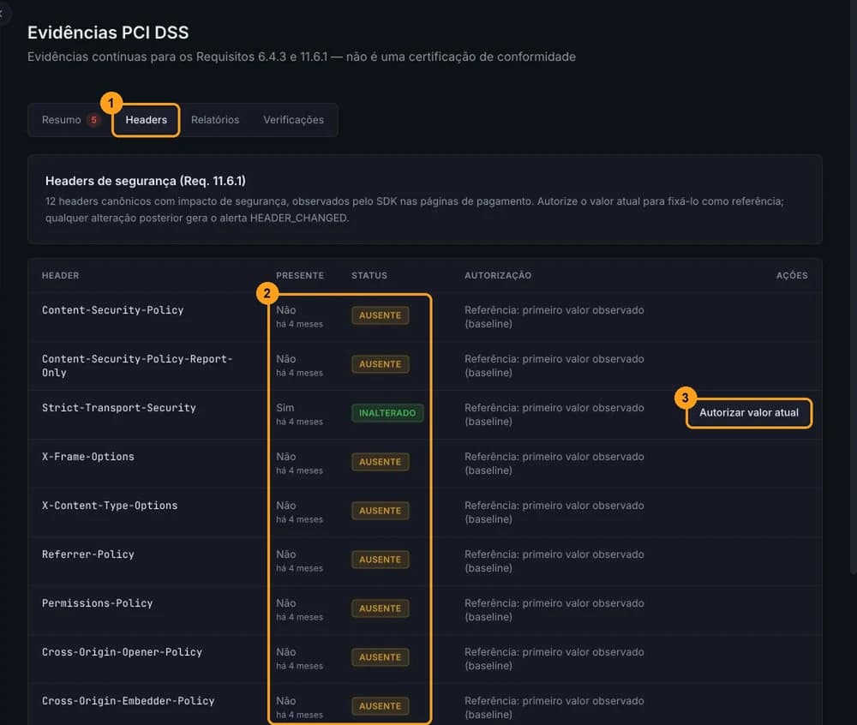Select the AUSENTE badge for X-Frame-Options
Screen dimensions: 857x725
pos(380,462)
